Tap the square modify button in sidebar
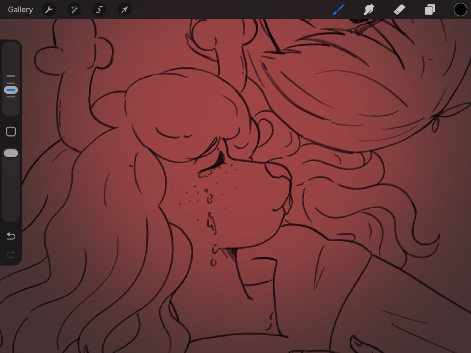Viewport: 471px width, 353px height. coord(11,132)
